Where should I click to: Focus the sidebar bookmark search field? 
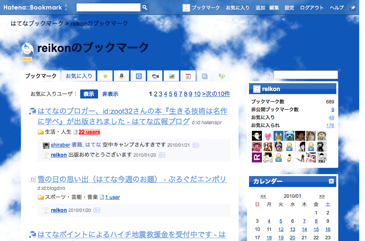pyautogui.click(x=306, y=75)
